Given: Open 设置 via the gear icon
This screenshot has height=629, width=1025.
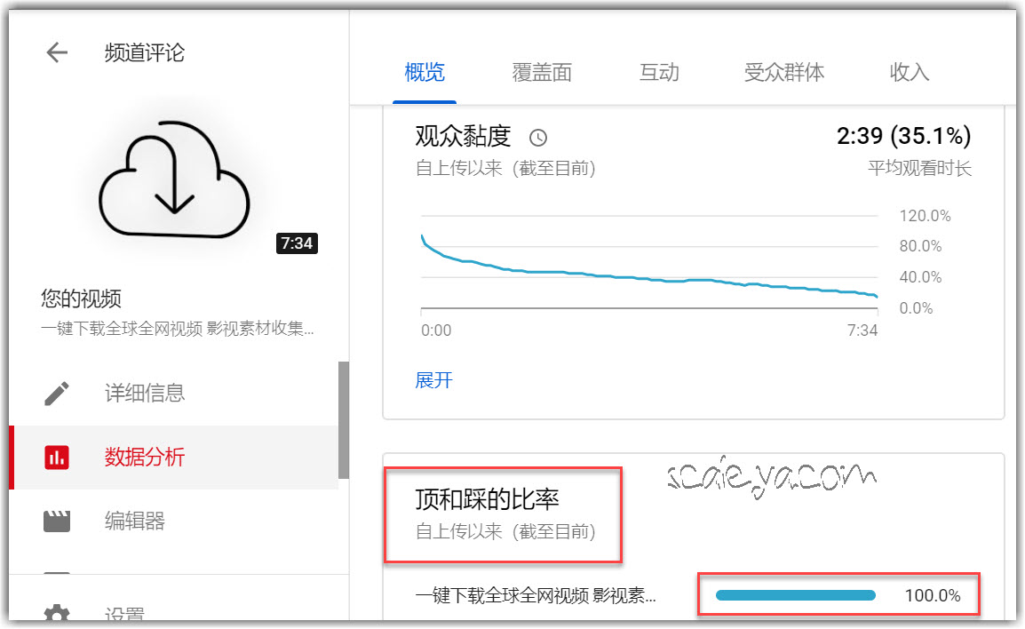Looking at the screenshot, I should coord(57,614).
